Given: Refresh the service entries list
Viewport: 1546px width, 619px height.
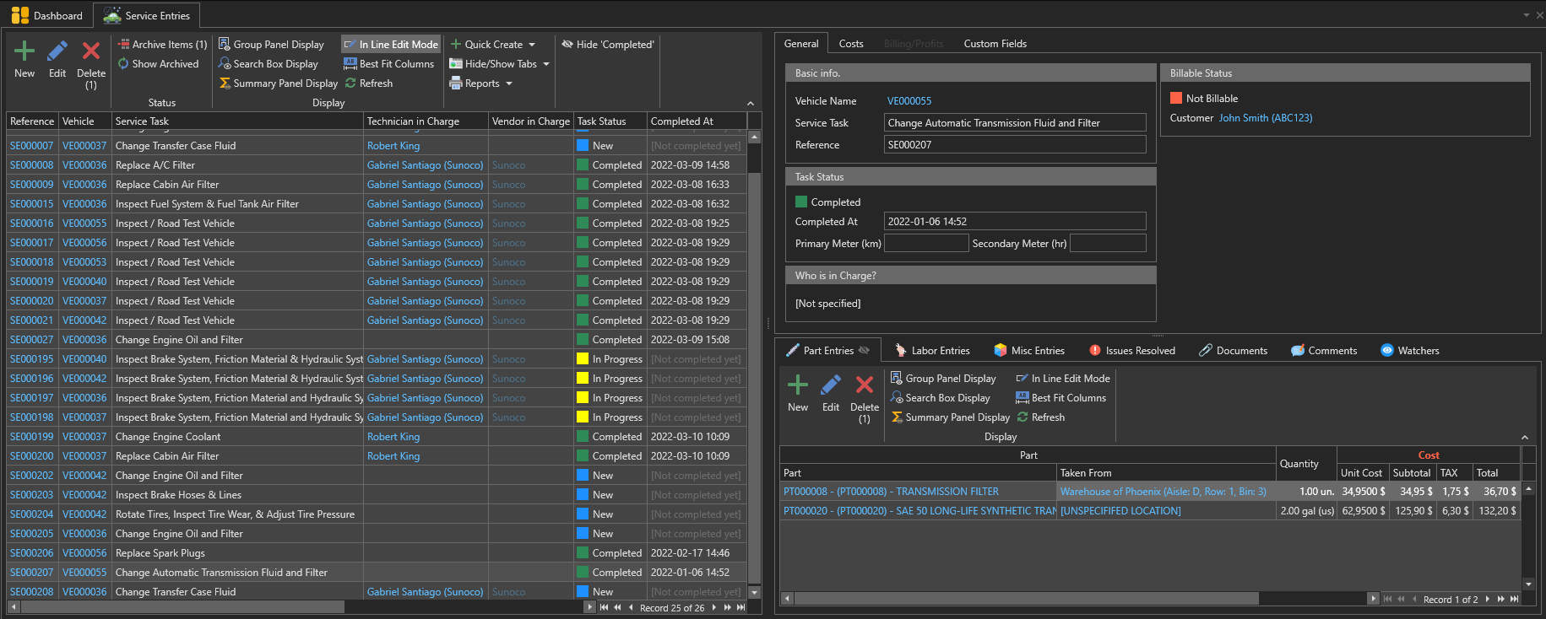Looking at the screenshot, I should 369,83.
